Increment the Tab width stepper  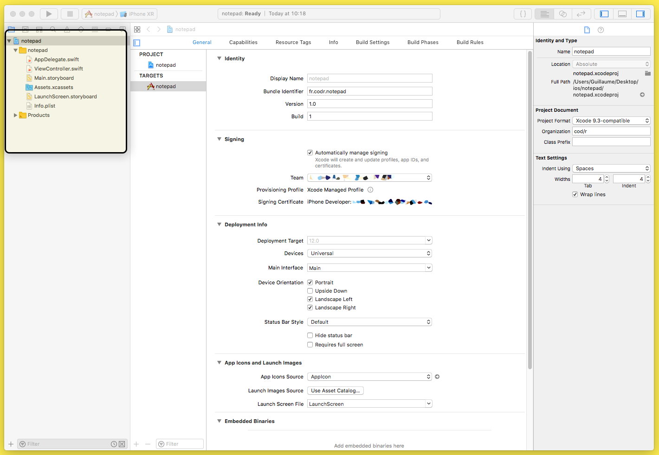pyautogui.click(x=607, y=177)
